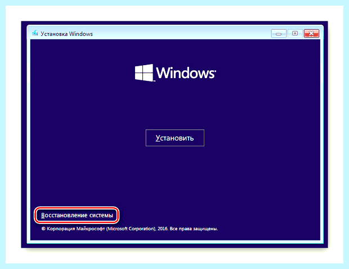
Task: Close the Установка Windows window
Action: point(311,34)
